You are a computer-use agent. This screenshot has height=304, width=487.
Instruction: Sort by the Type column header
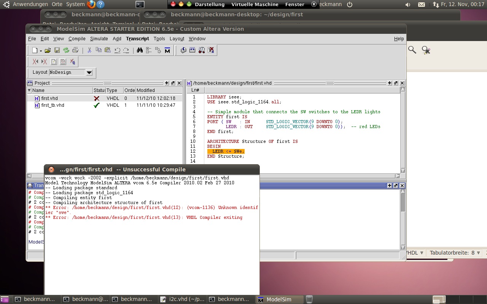point(114,90)
